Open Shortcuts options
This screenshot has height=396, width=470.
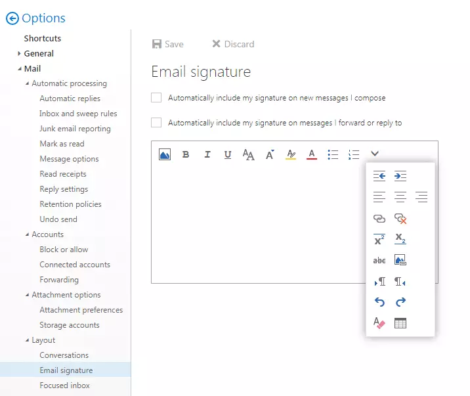(x=43, y=38)
